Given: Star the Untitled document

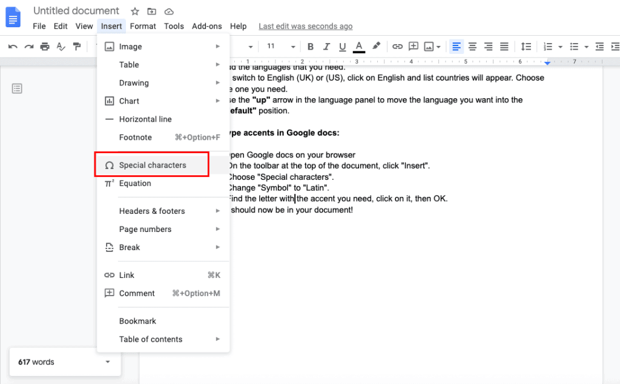Looking at the screenshot, I should [x=135, y=12].
